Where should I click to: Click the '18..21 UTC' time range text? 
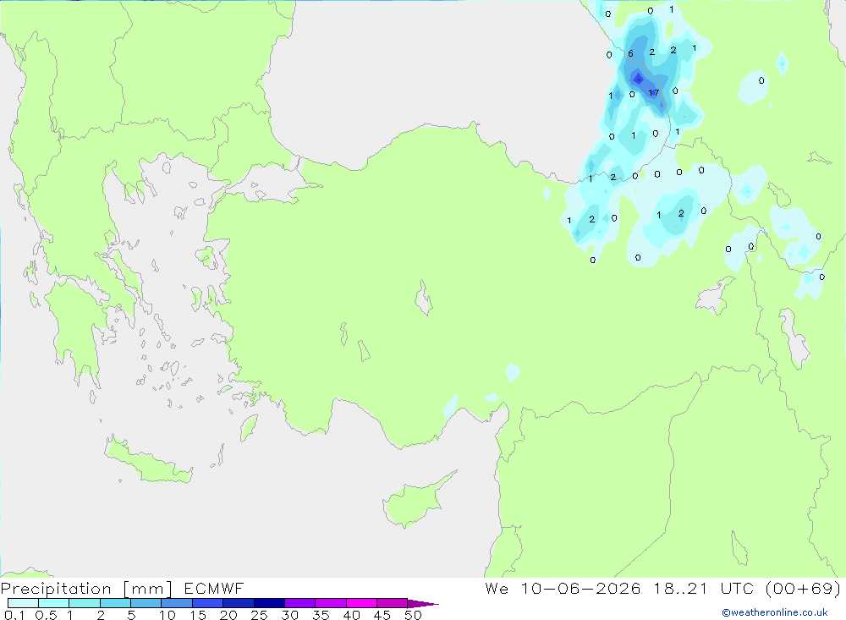(x=704, y=588)
